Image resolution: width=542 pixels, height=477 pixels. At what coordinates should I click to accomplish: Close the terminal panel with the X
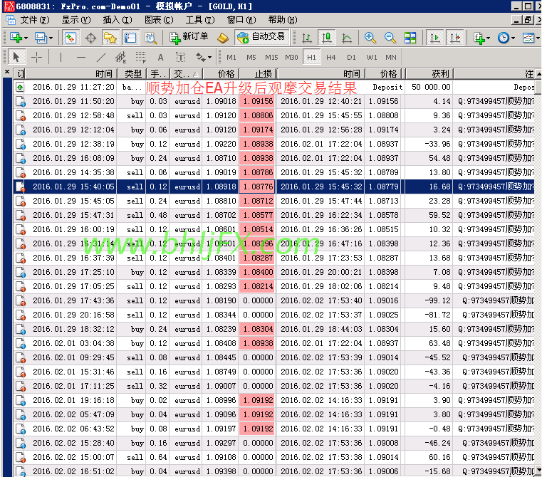(x=7, y=72)
